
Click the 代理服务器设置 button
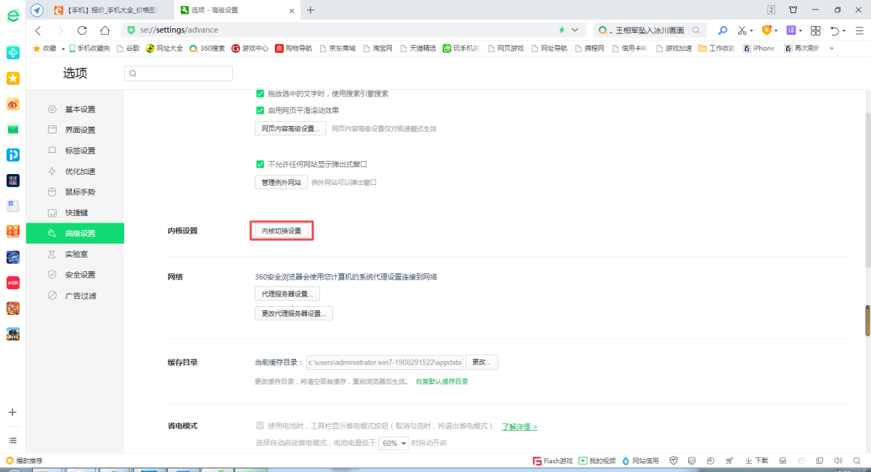pyautogui.click(x=287, y=294)
